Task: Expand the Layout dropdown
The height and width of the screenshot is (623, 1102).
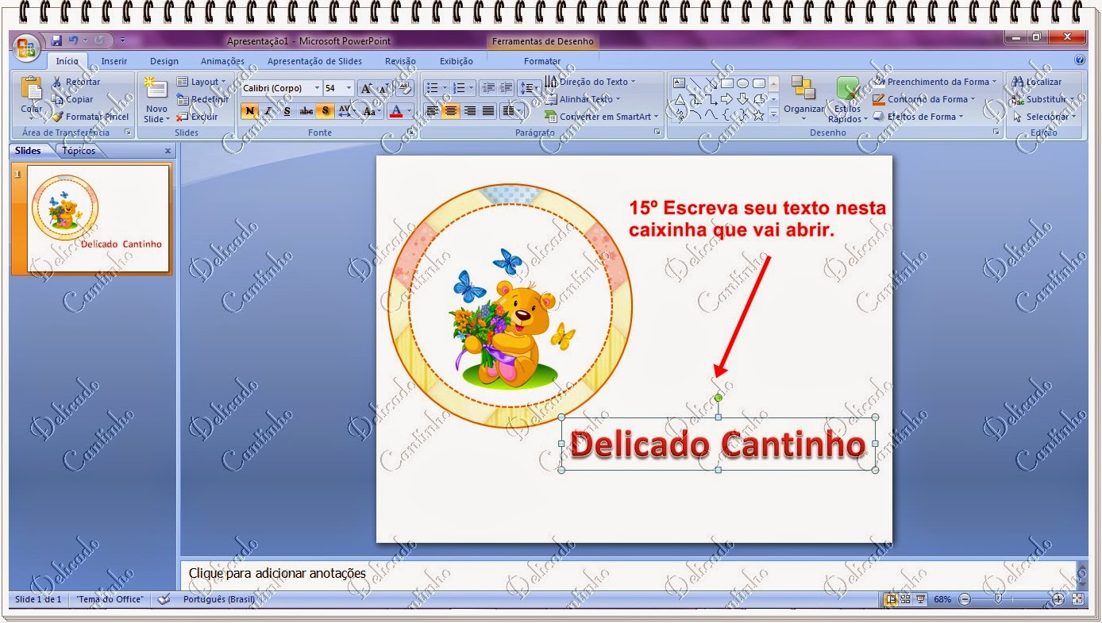Action: pyautogui.click(x=201, y=82)
